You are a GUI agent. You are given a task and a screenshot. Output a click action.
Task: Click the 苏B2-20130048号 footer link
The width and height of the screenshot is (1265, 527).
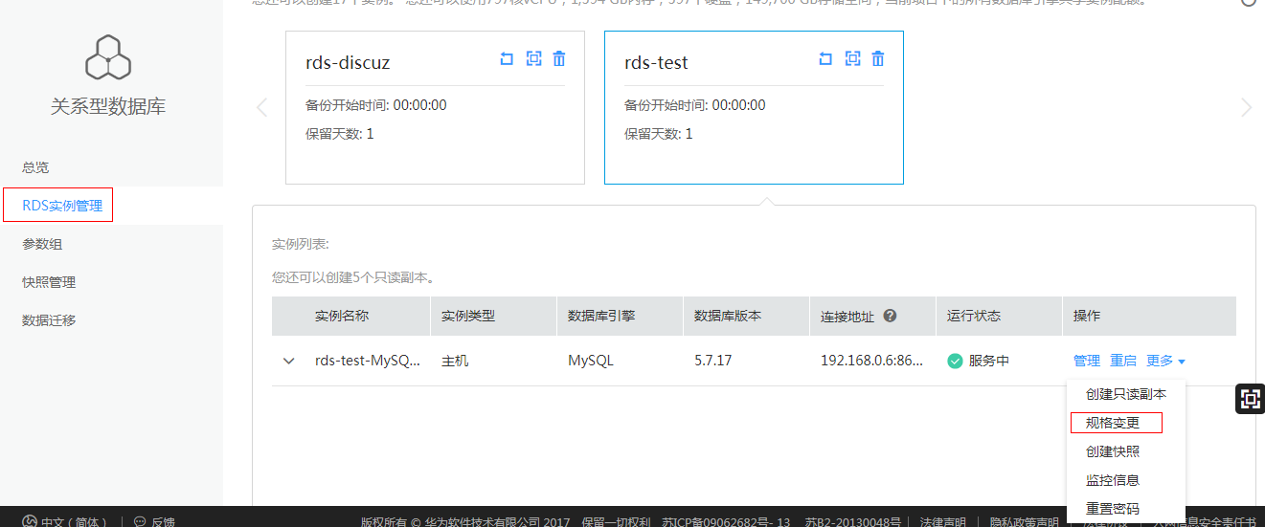tap(852, 522)
